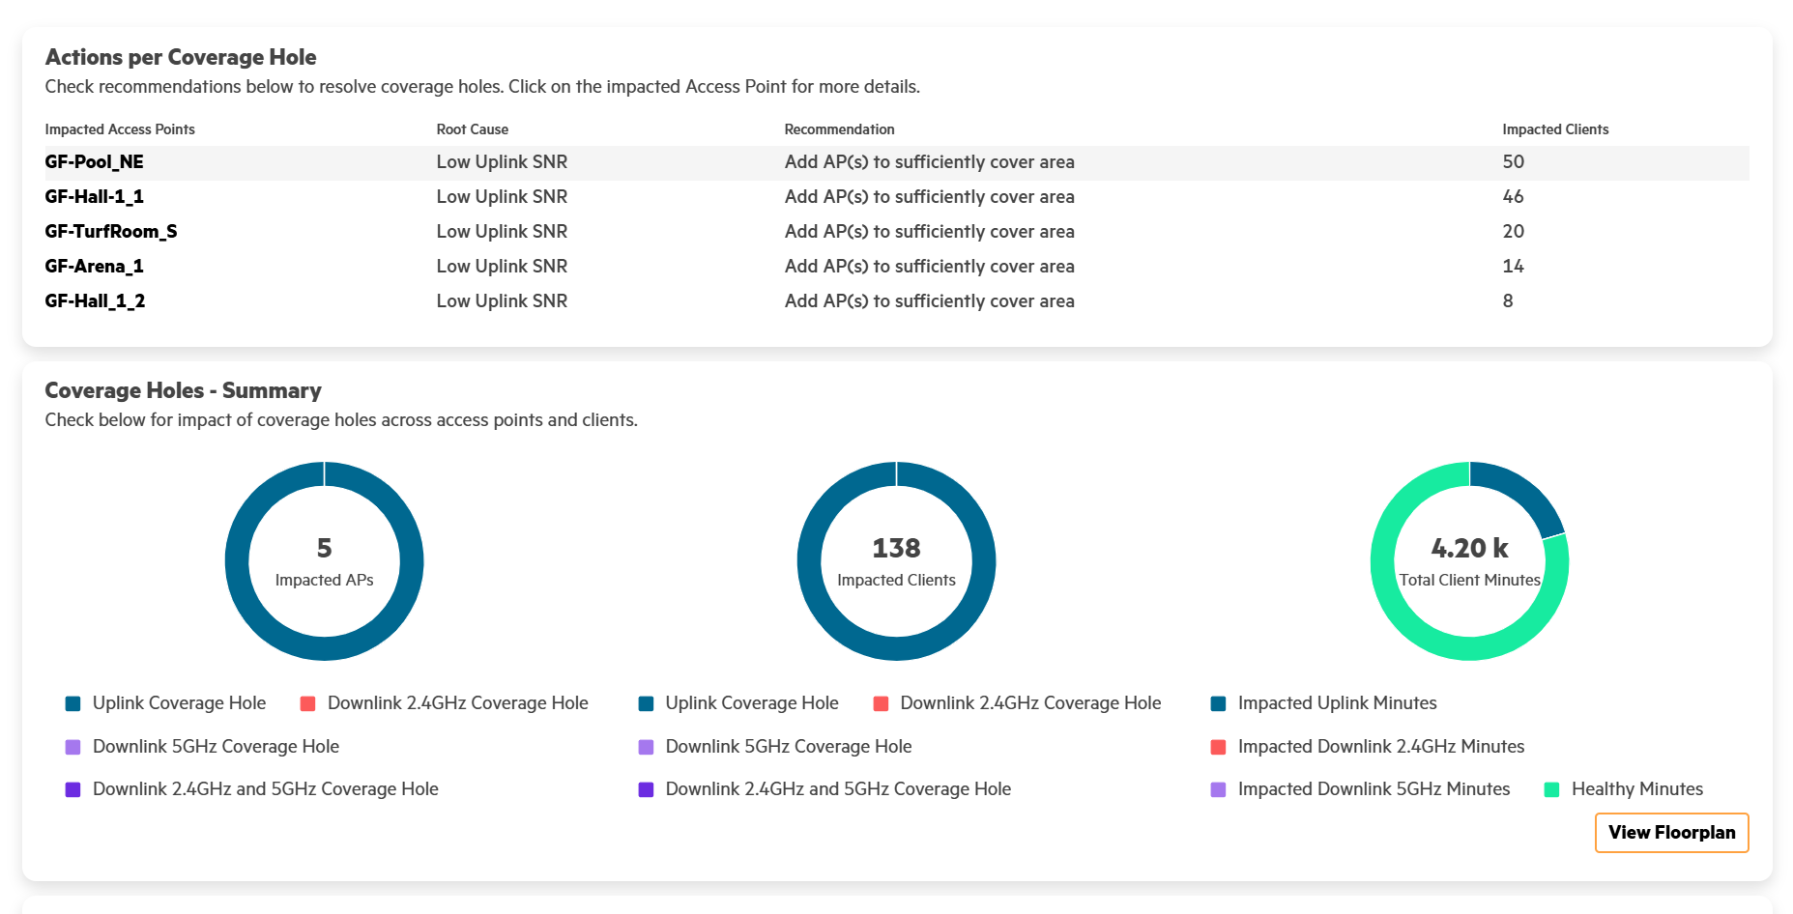Open the GF-Hall-1_1 access point row
Image resolution: width=1793 pixels, height=914 pixels.
coord(94,197)
